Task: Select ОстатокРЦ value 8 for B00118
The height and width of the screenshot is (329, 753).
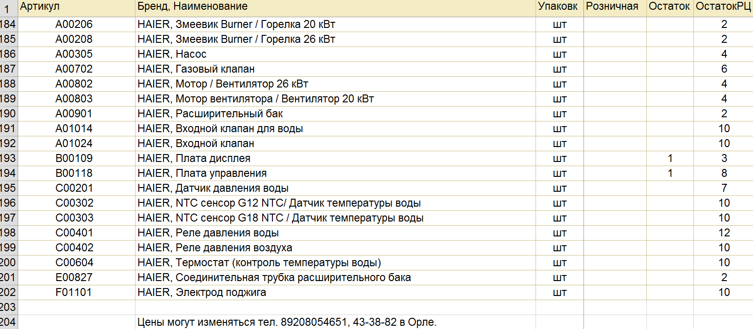Action: (723, 174)
